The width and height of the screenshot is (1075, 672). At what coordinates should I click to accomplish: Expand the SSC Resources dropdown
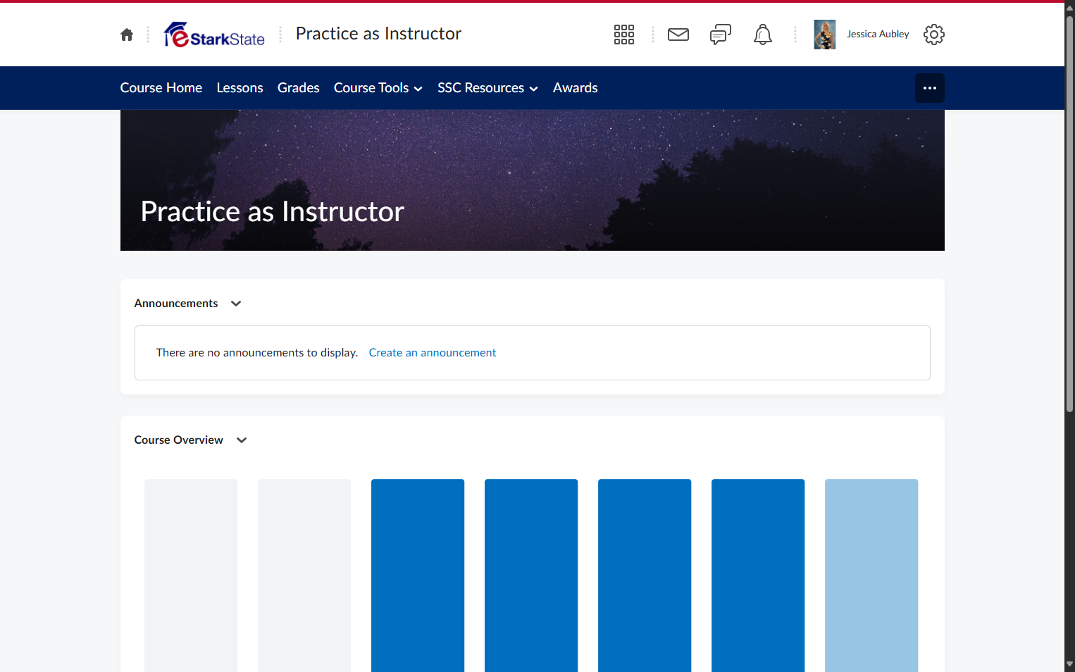point(487,88)
